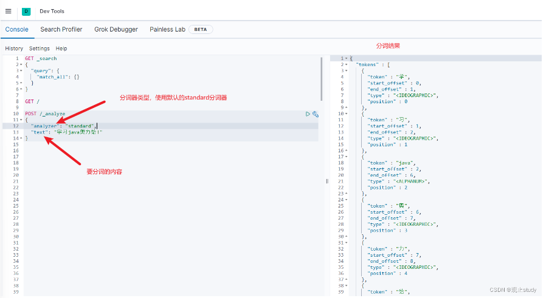Image resolution: width=546 pixels, height=298 pixels.
Task: Click the GET / request line
Action: pyautogui.click(x=32, y=101)
